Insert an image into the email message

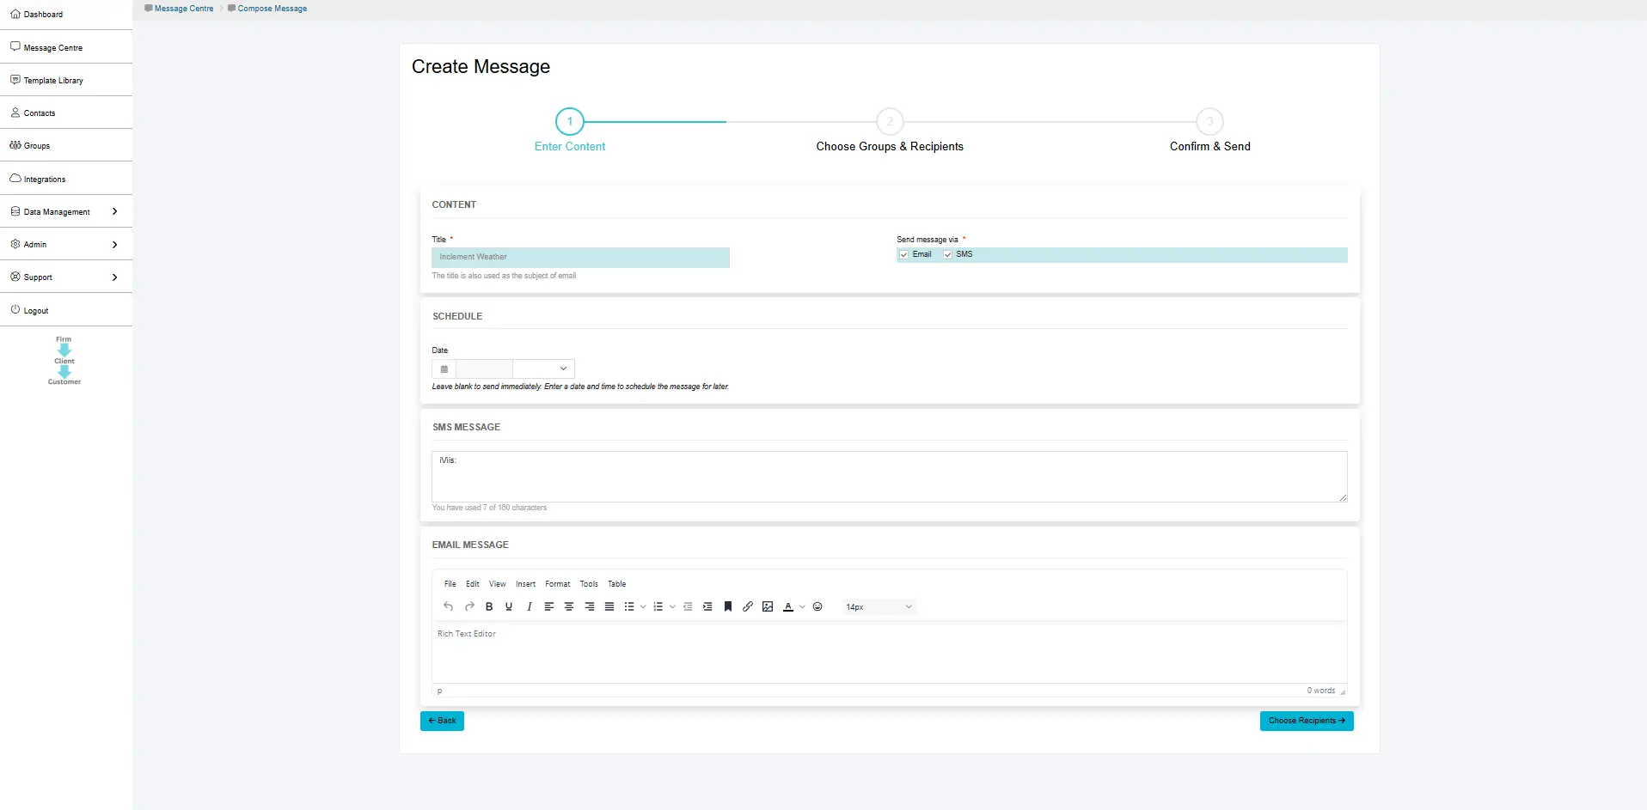click(768, 606)
